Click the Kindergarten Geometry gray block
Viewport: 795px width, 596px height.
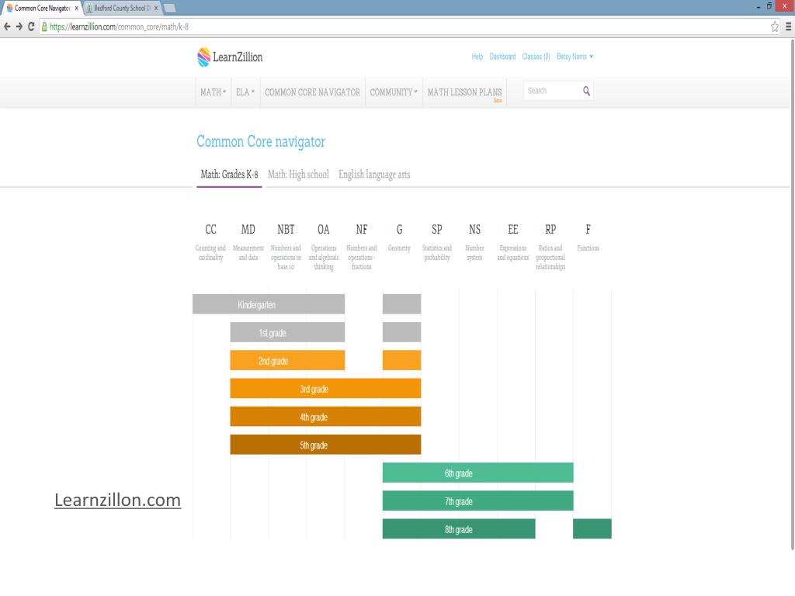[401, 304]
